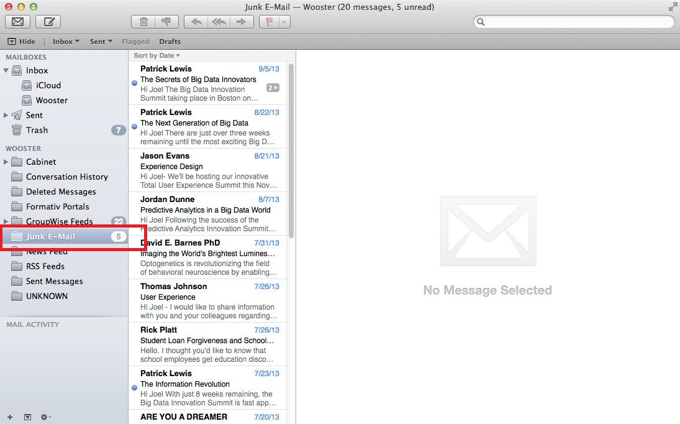
Task: Open Thomas Johnson User Experience message
Action: click(208, 300)
